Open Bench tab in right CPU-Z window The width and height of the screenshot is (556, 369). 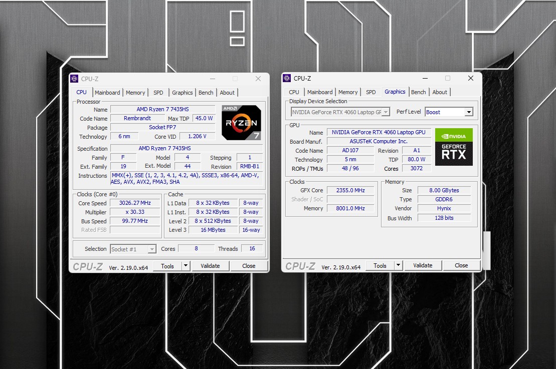click(x=419, y=92)
